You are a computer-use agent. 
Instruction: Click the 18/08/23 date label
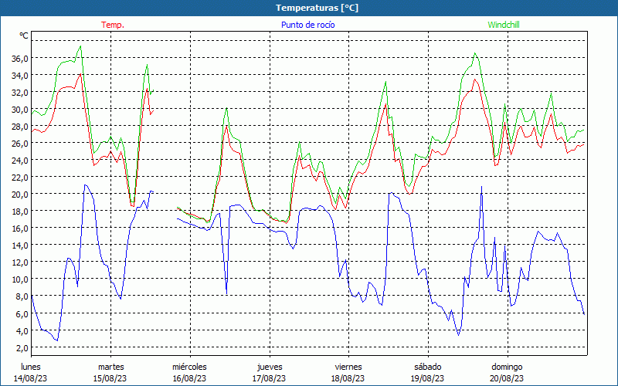tap(348, 378)
